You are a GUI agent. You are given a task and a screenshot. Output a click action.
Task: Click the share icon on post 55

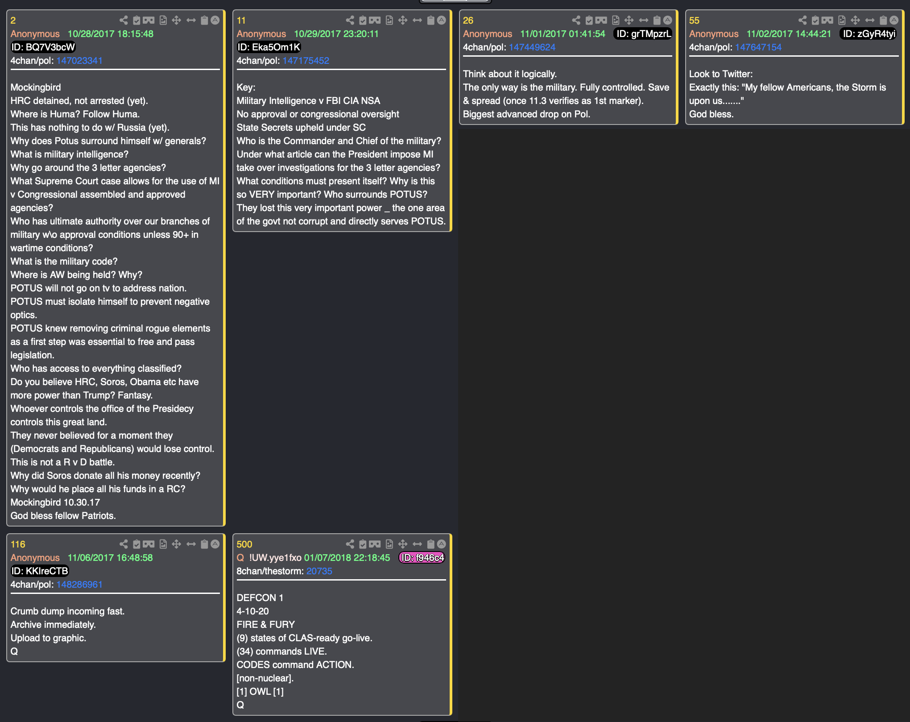click(x=802, y=20)
